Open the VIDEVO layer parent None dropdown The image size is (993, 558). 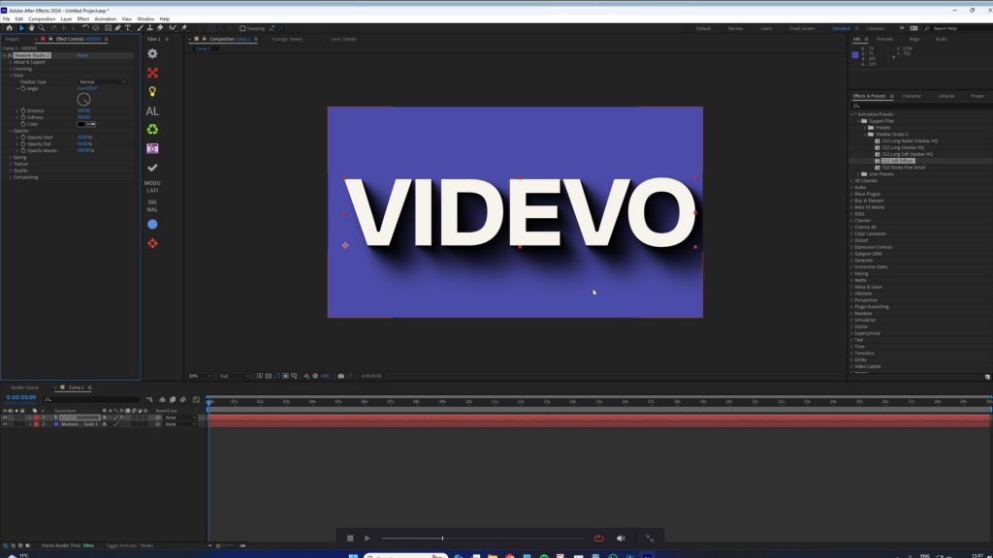click(x=180, y=418)
